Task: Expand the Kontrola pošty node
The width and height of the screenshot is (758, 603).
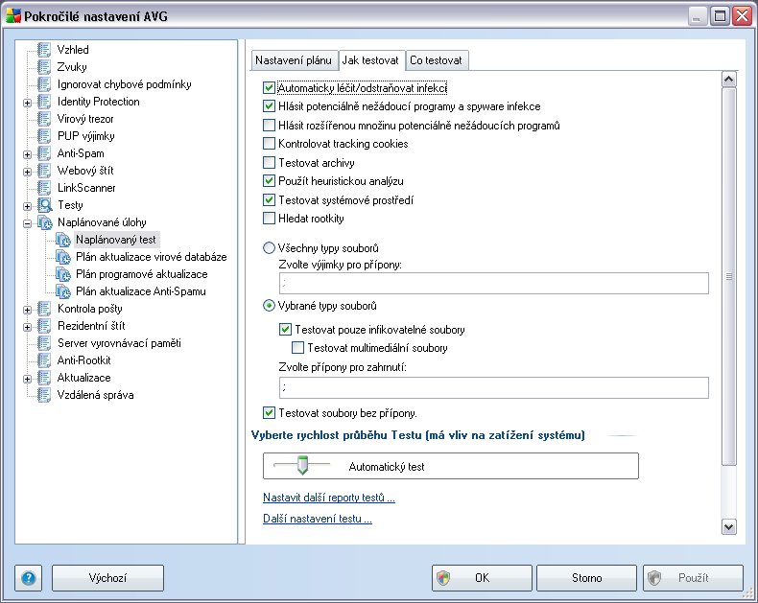Action: click(x=27, y=310)
